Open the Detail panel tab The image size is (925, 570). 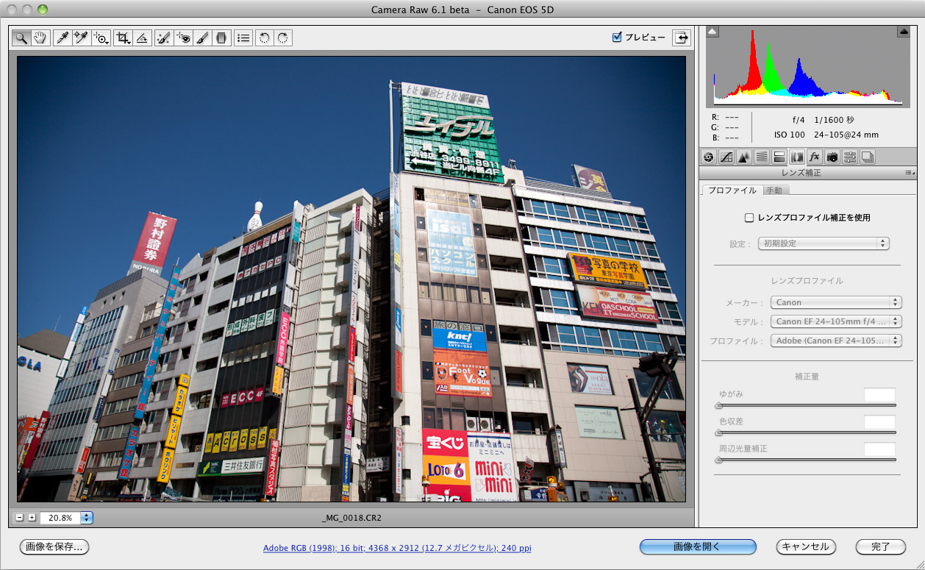(x=744, y=157)
